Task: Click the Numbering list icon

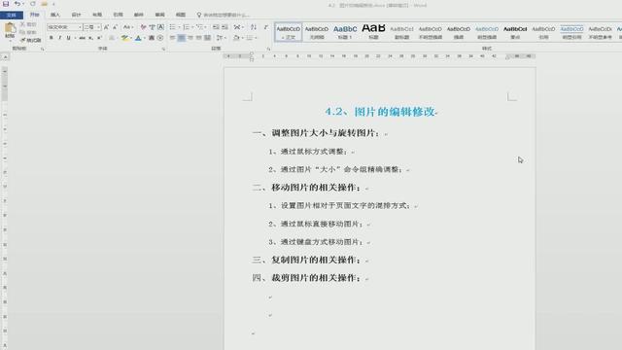Action: (x=186, y=27)
